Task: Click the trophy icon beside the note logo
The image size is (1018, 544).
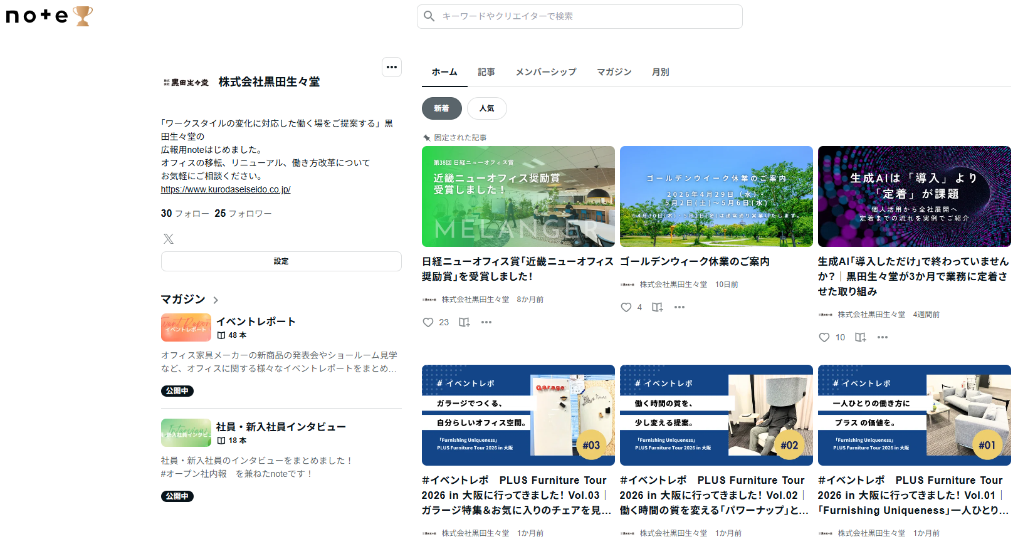Action: 83,16
